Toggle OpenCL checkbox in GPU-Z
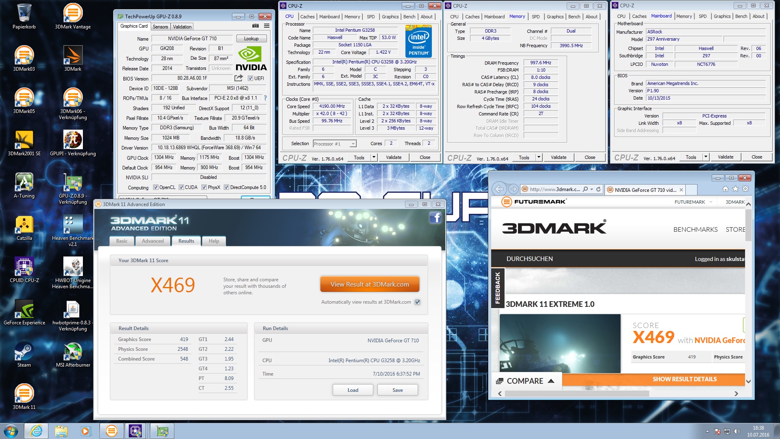780x439 pixels. click(x=156, y=187)
